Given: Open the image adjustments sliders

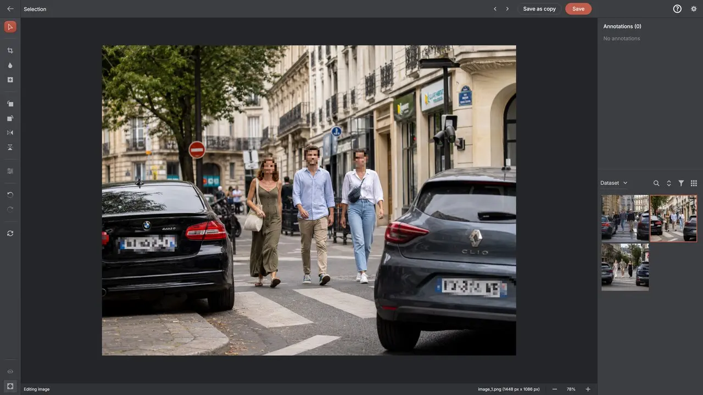Looking at the screenshot, I should pos(10,171).
